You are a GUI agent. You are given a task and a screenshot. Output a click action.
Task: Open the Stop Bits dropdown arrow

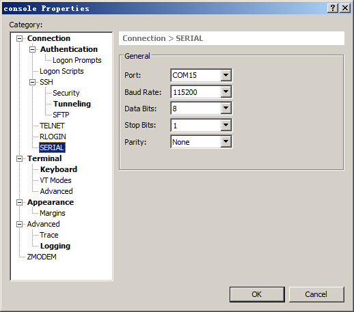(x=226, y=125)
